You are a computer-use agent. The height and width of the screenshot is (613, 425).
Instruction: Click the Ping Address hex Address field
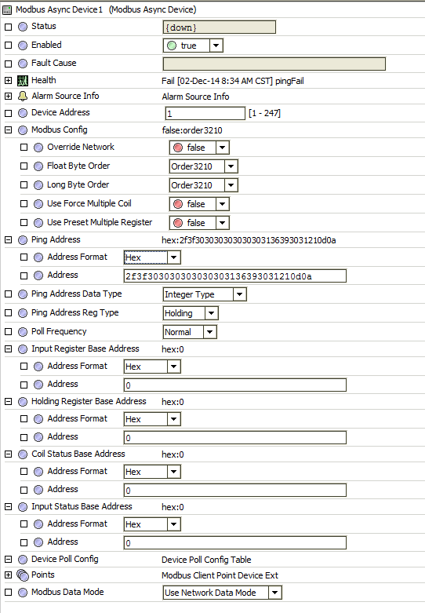click(x=234, y=276)
